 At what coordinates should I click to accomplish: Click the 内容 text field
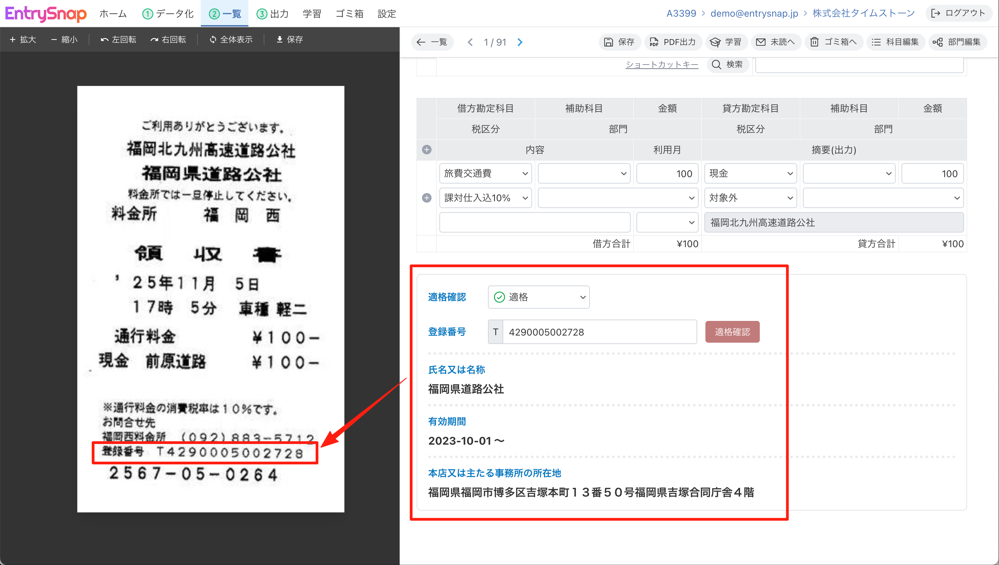click(534, 222)
